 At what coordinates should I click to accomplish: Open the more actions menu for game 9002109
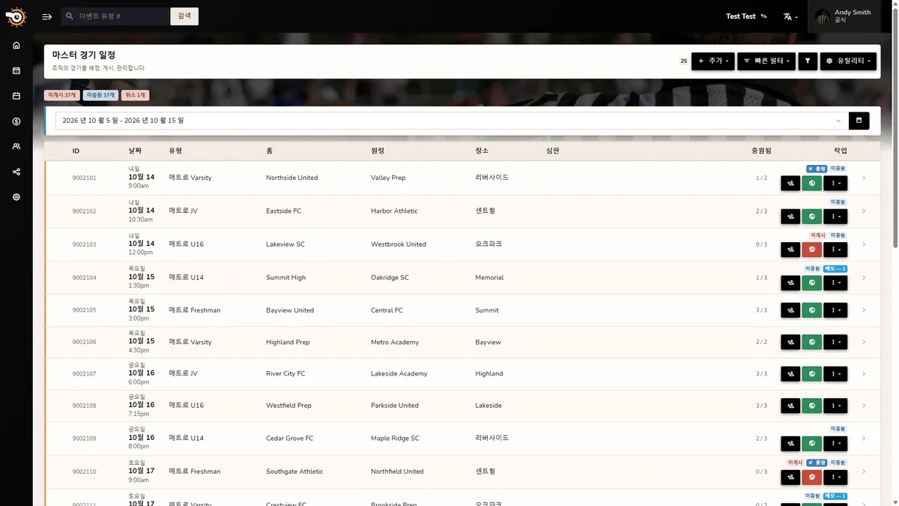click(x=835, y=444)
